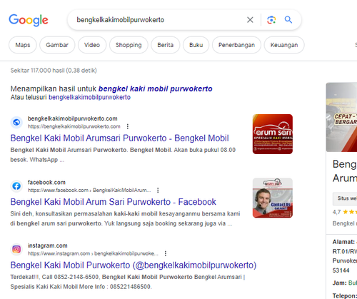The width and height of the screenshot is (357, 299).
Task: Click the Google logo
Action: (x=29, y=20)
